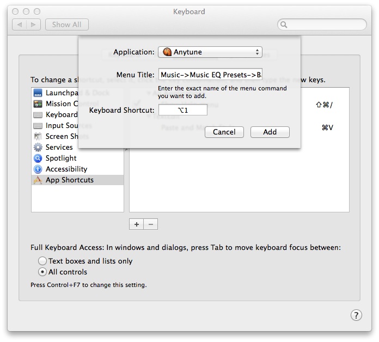This screenshot has height=342, width=379.
Task: Cancel the new shortcut dialog
Action: click(224, 132)
